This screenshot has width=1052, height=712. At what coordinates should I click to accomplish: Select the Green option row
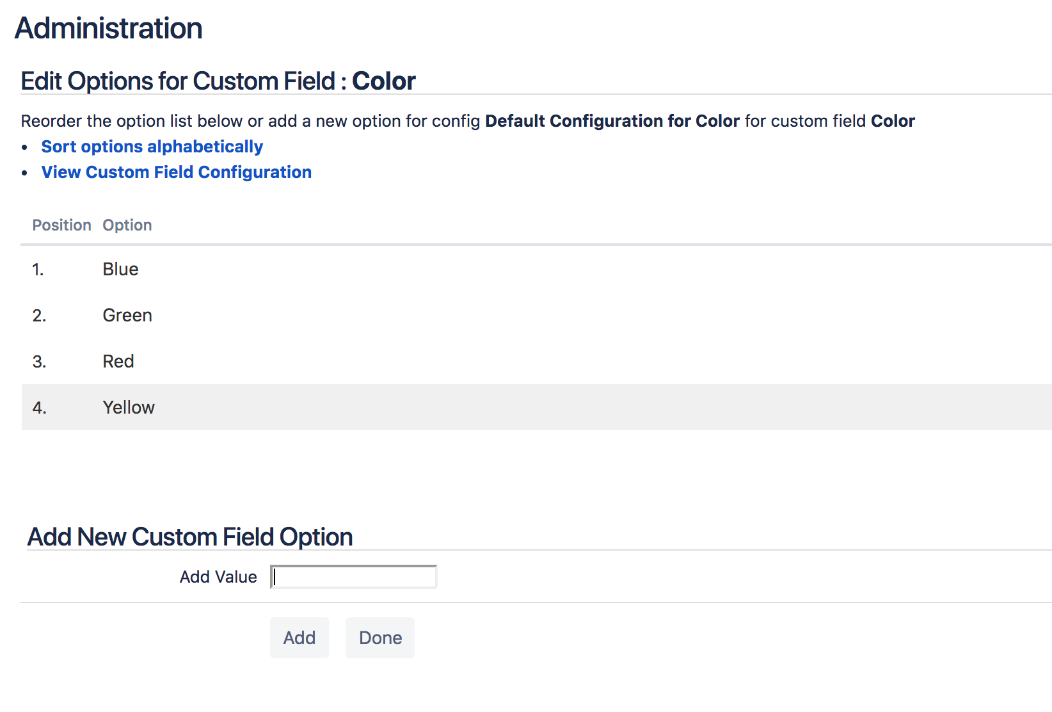[127, 316]
